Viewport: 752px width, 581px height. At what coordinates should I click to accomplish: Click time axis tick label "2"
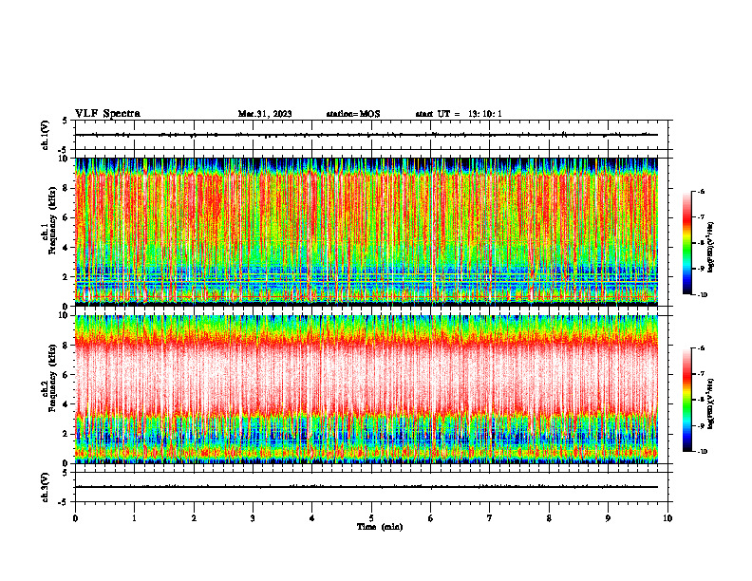194,518
